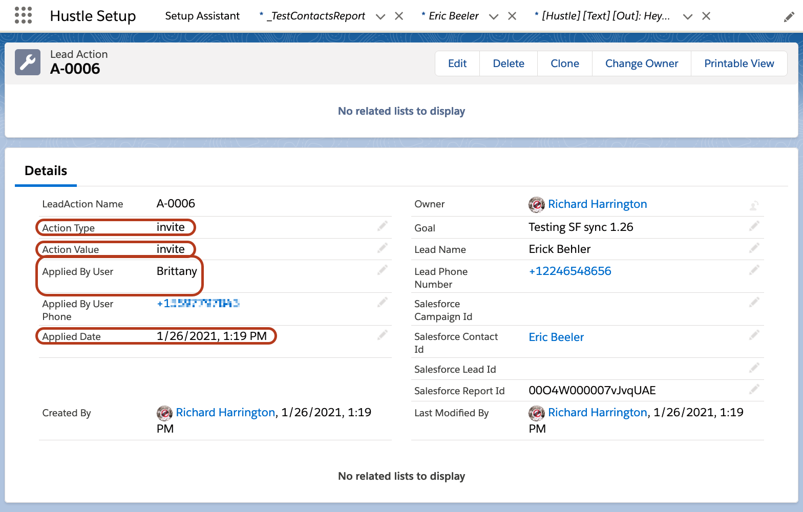Open Richard Harrington link under Created By

click(225, 412)
